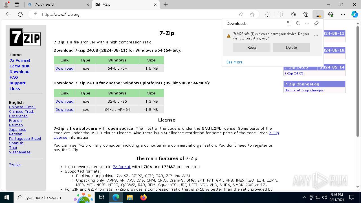
Task: Open Favorites list icon
Action: [x=293, y=14]
